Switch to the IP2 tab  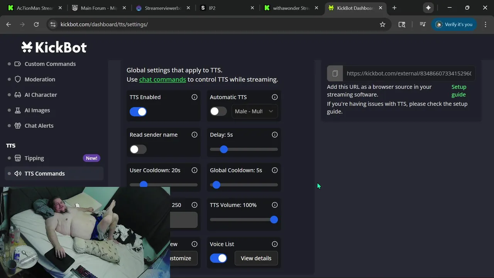tap(227, 8)
